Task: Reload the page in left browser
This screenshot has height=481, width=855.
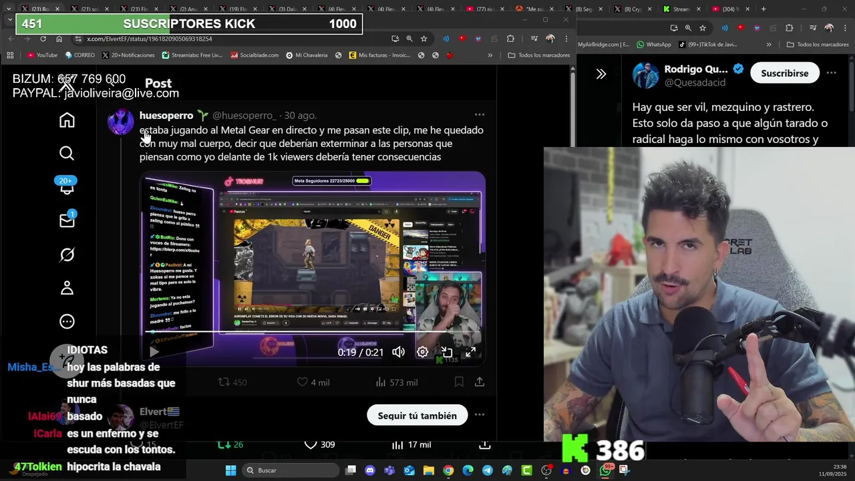Action: [43, 39]
